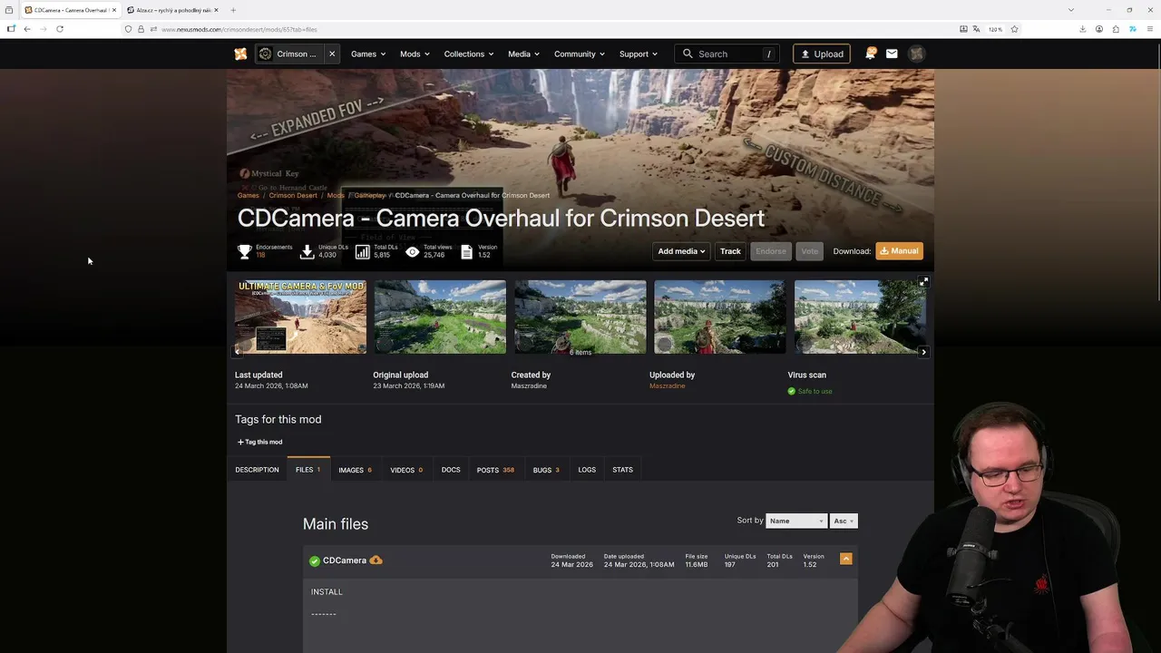Change the Asc sort order dropdown
Viewport: 1161px width, 653px height.
pos(844,521)
